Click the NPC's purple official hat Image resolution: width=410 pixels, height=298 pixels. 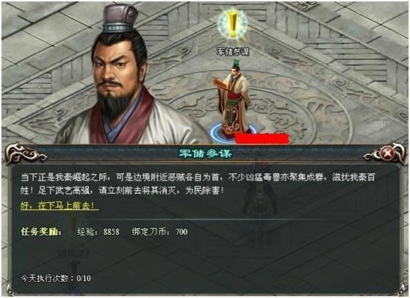pyautogui.click(x=120, y=18)
